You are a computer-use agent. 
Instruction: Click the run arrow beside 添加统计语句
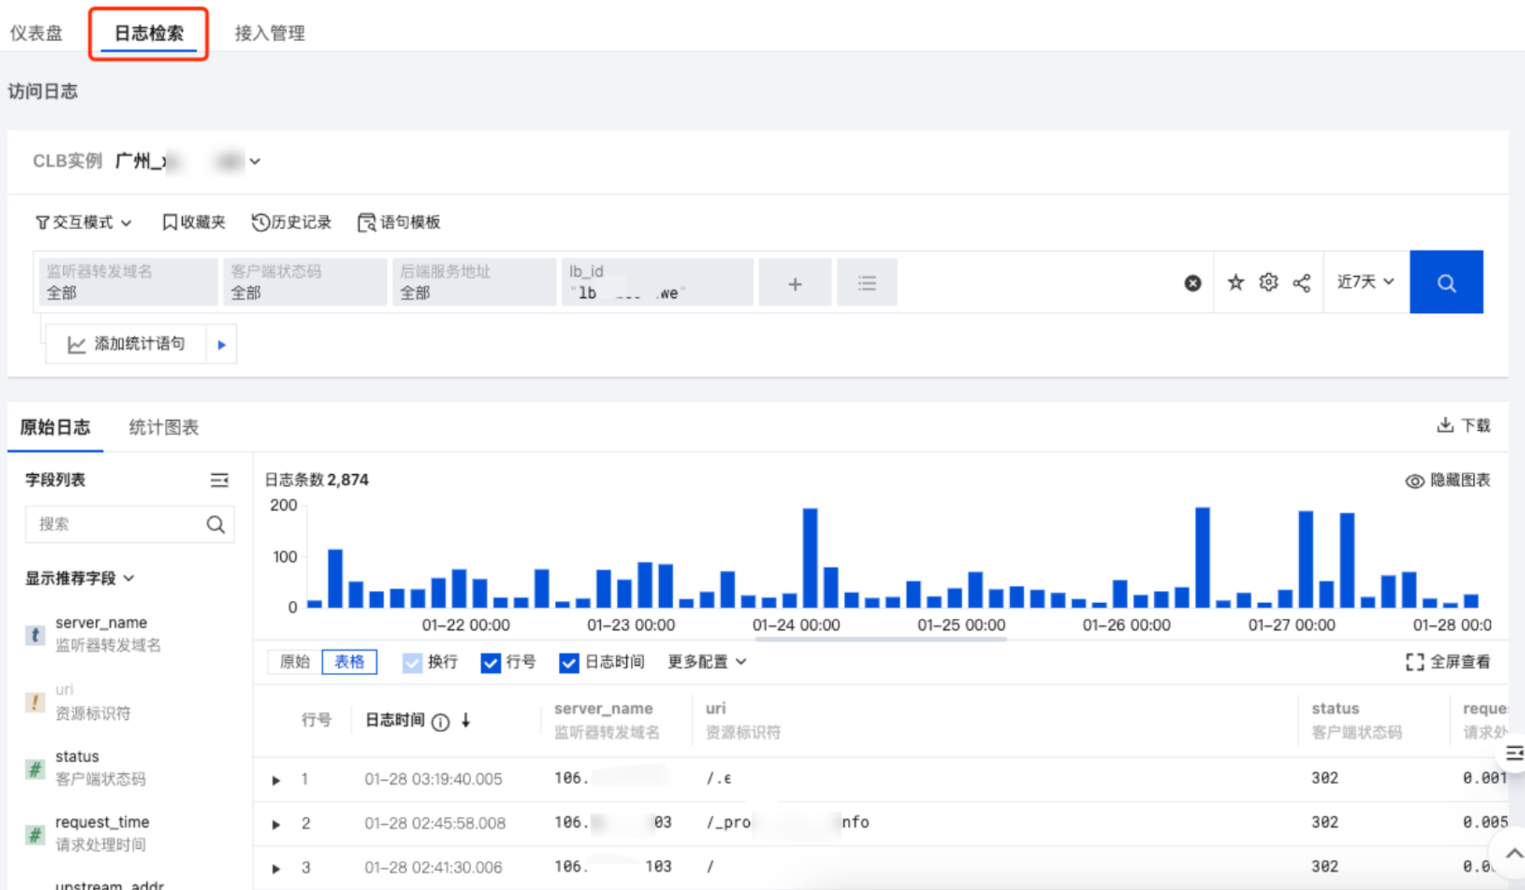click(x=221, y=344)
